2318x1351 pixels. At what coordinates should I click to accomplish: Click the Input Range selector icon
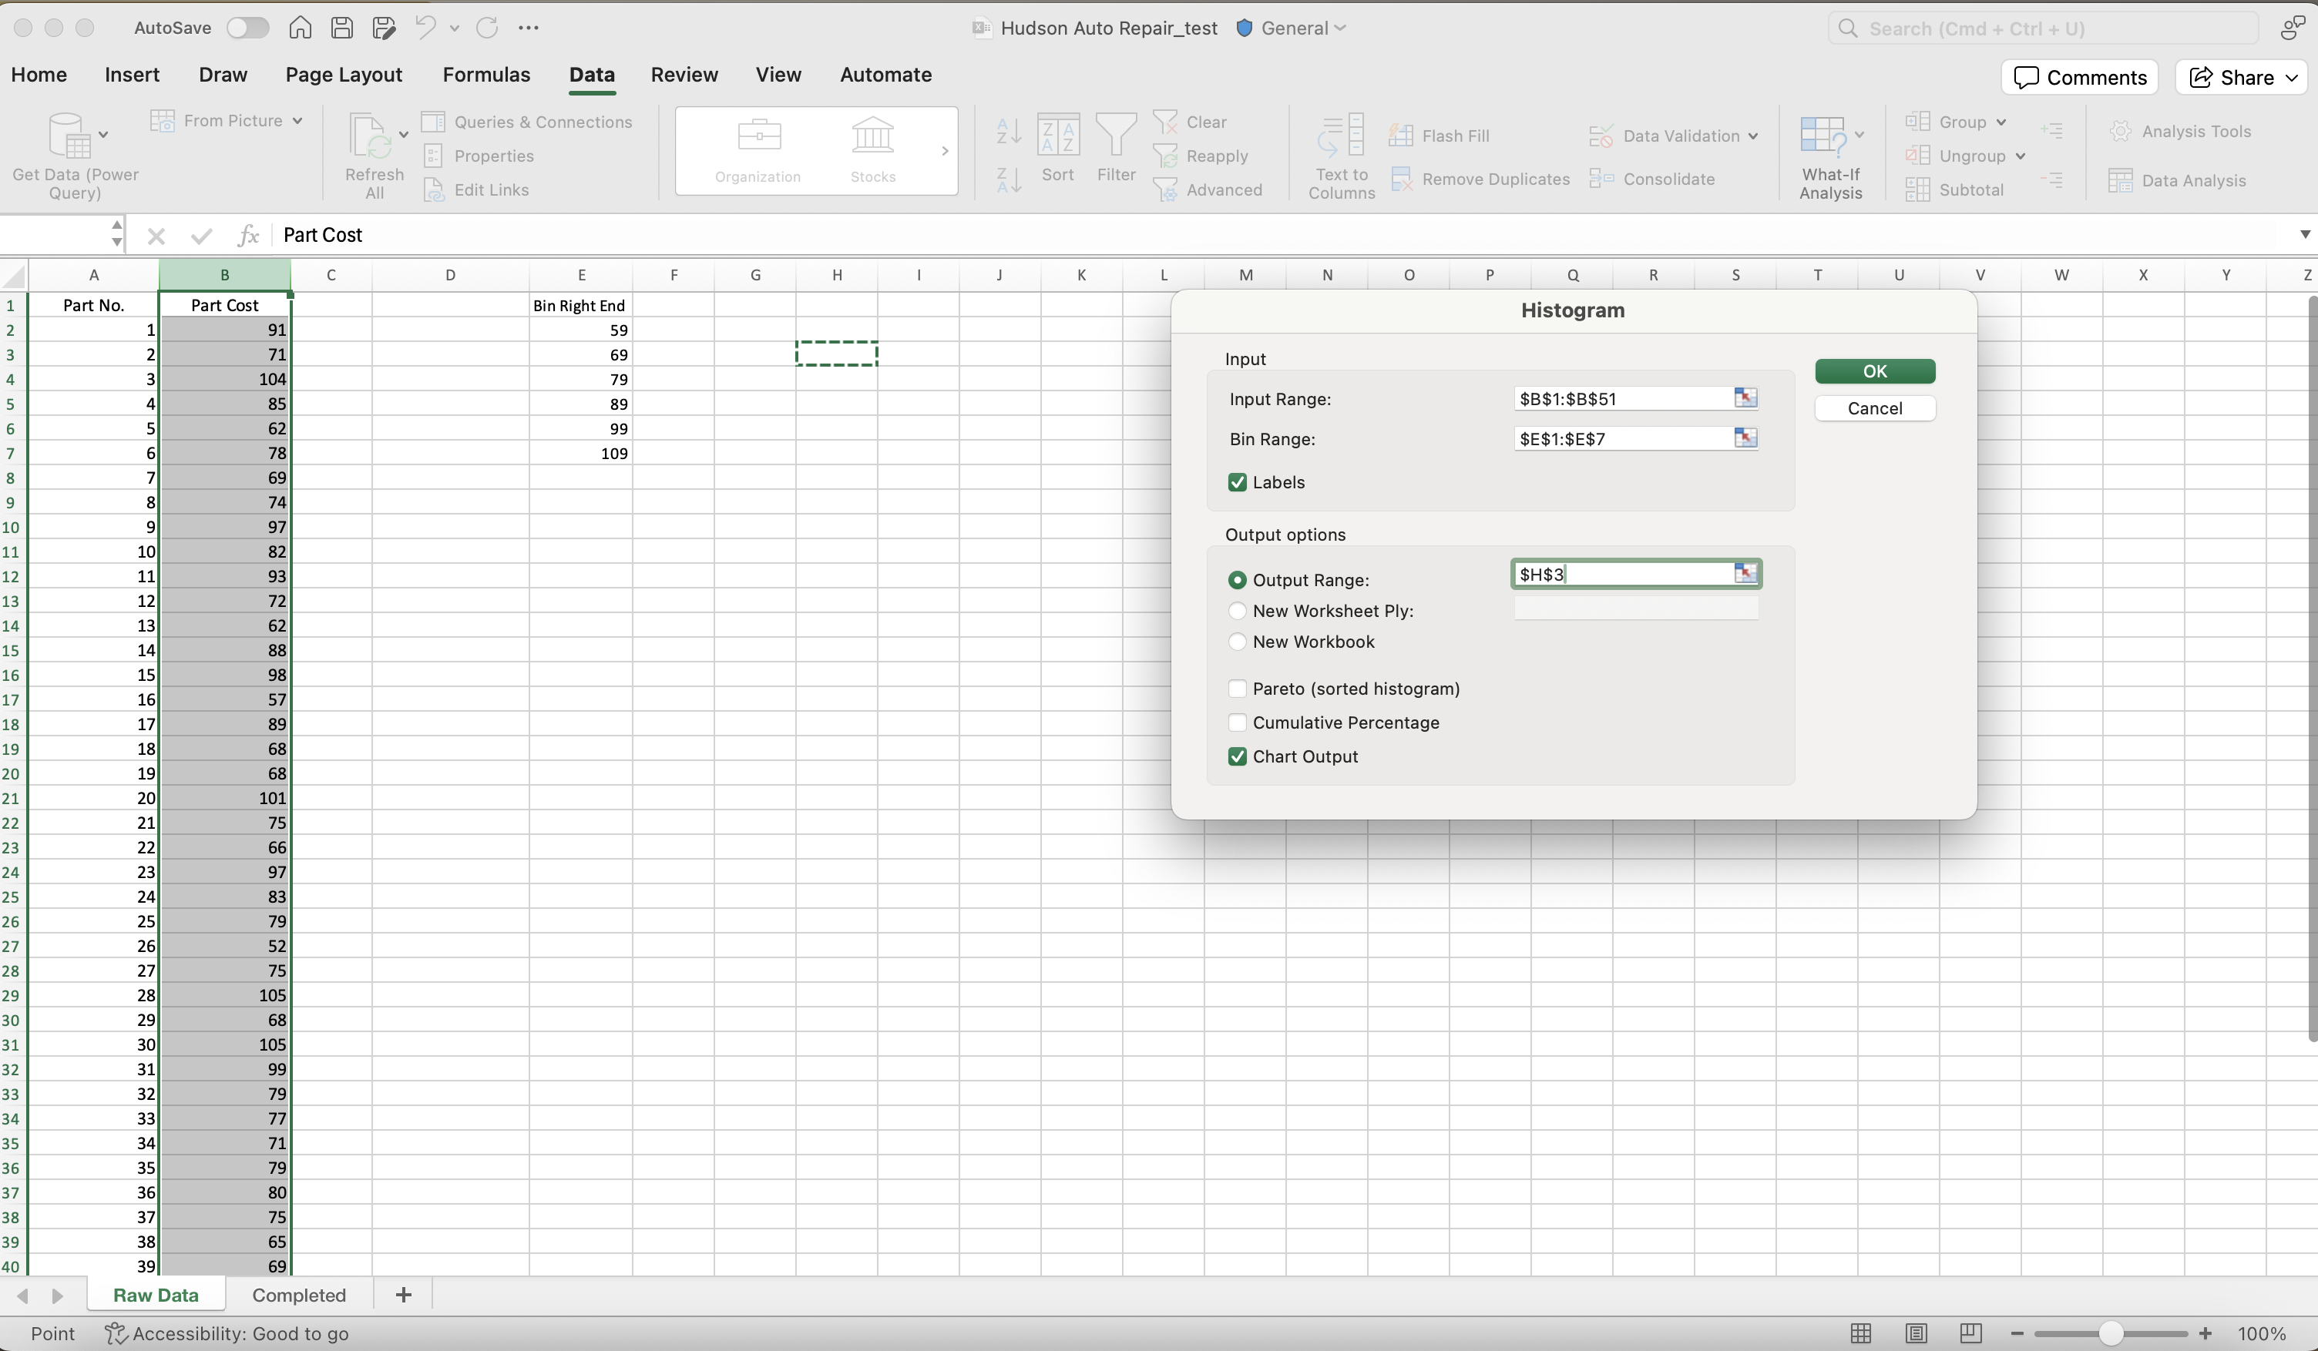click(x=1745, y=398)
